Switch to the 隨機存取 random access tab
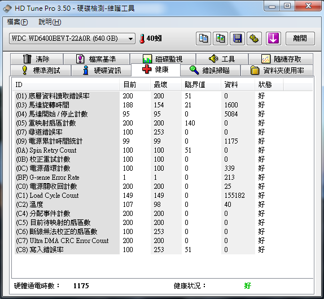Image resolution: width=324 pixels, height=299 pixels. [281, 59]
